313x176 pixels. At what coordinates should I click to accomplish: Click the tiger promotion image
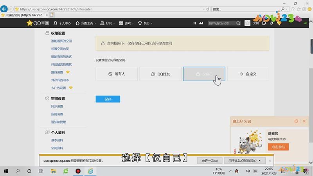250,142
